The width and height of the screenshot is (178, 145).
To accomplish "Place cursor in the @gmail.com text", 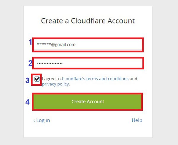I will pyautogui.click(x=63, y=44).
